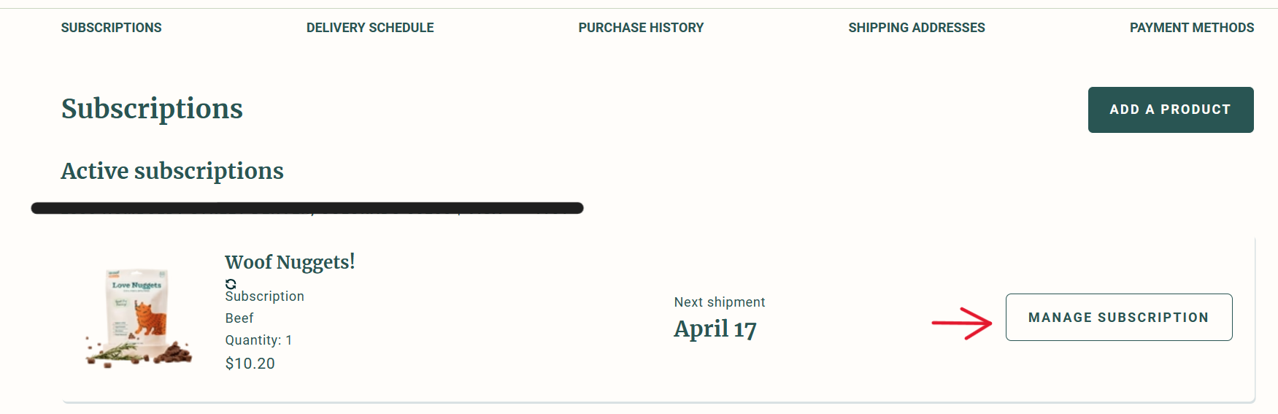Screen dimensions: 1278x414
Task: Open the Subscriptions tab
Action: pyautogui.click(x=111, y=28)
